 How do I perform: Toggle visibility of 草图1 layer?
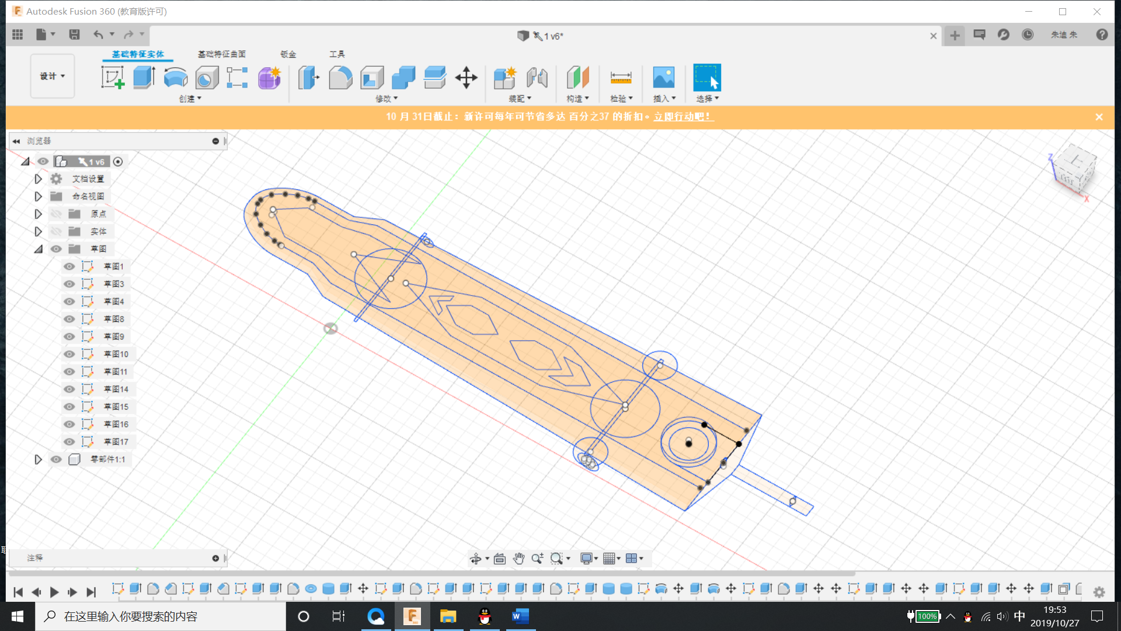click(x=69, y=266)
